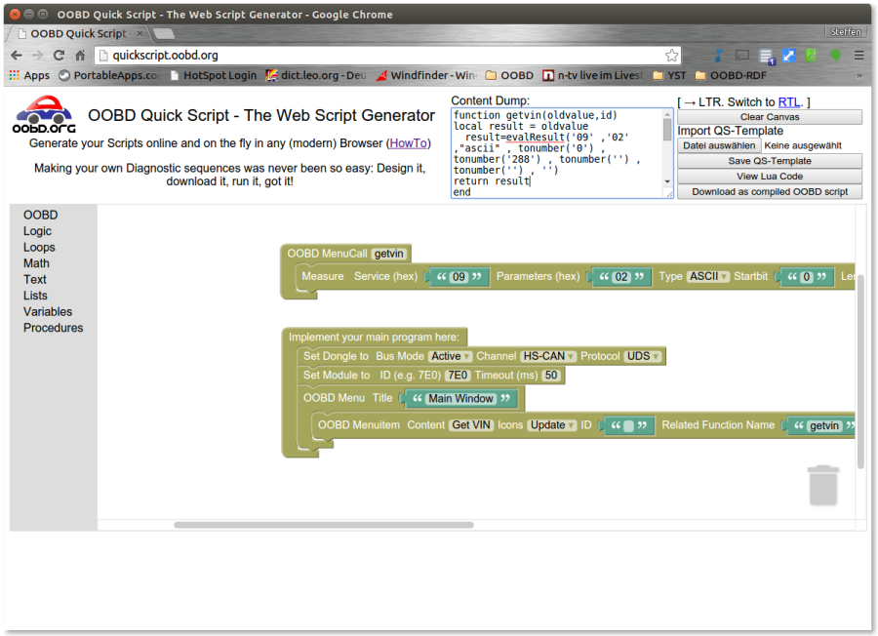Screen dimensions: 878x636
Task: Click the browser home icon
Action: tap(80, 56)
